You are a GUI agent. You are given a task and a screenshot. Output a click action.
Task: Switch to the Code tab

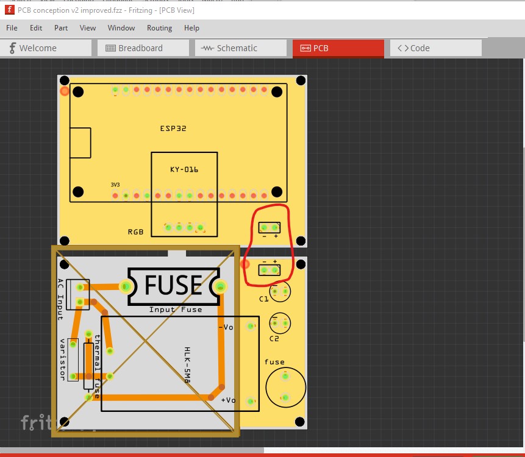(436, 48)
